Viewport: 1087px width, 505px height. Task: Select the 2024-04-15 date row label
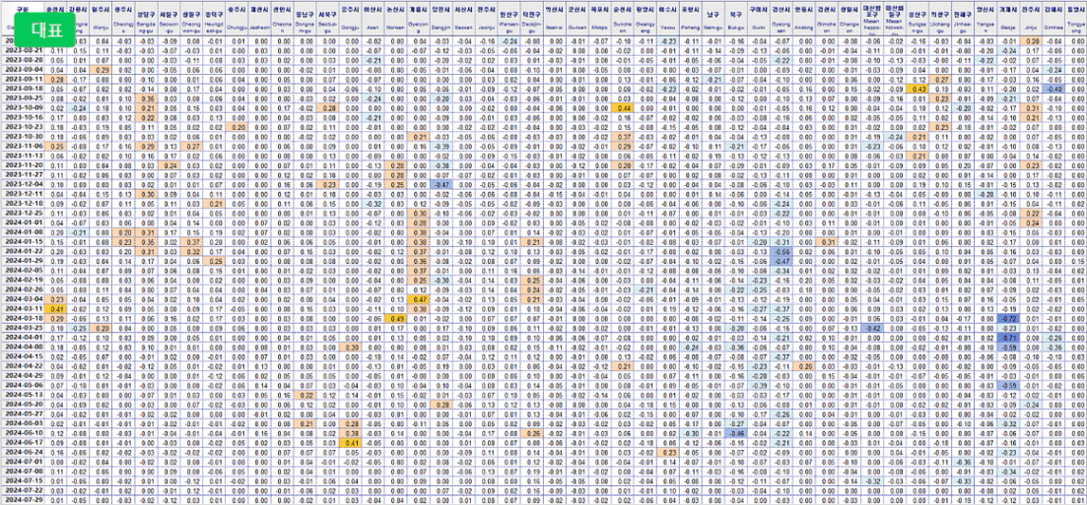coord(24,357)
